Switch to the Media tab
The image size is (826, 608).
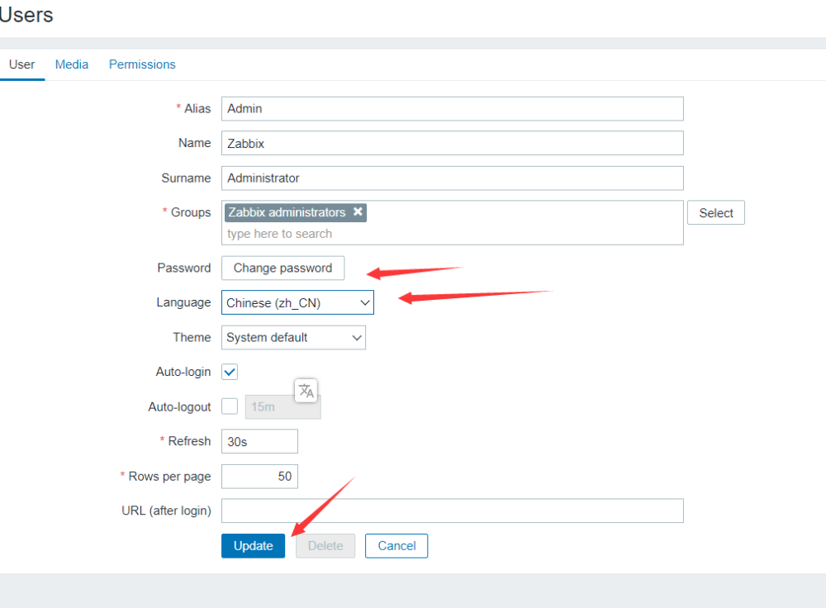click(x=72, y=64)
